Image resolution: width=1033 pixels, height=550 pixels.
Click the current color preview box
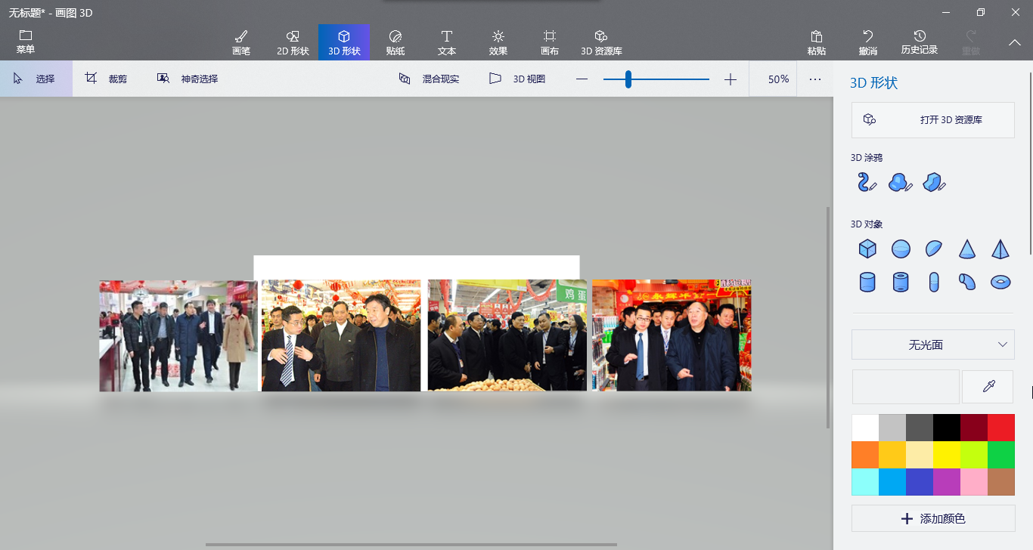(x=906, y=387)
